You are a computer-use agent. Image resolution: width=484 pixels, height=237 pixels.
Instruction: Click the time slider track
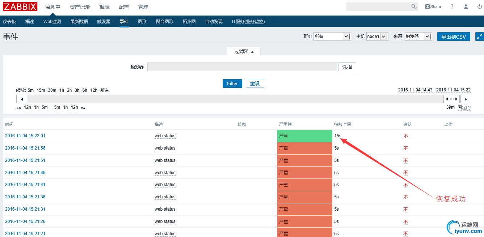(235, 99)
